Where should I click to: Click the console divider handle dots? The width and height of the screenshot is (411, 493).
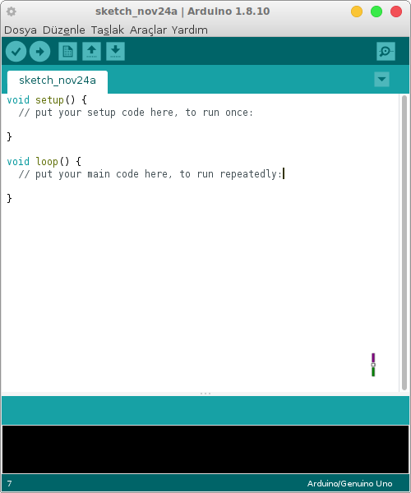[x=205, y=394]
